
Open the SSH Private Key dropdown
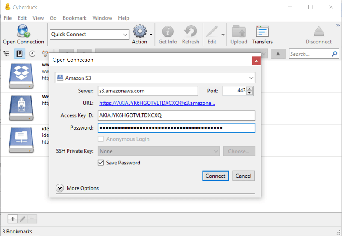tap(159, 151)
